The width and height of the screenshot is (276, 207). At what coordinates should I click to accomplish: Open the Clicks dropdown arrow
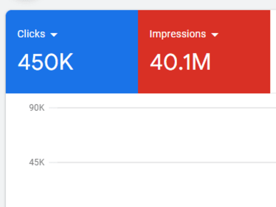coord(54,35)
